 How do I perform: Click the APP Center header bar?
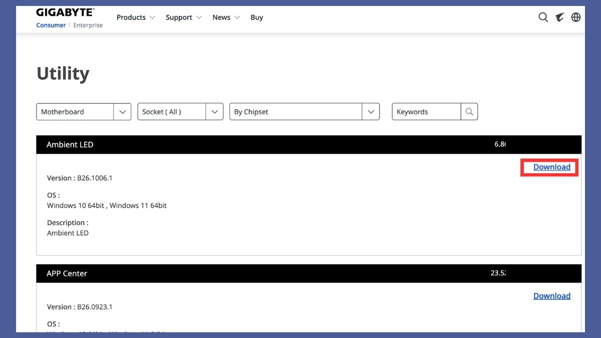coord(309,273)
